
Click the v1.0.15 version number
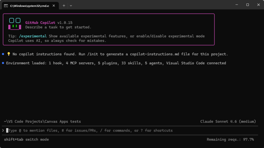65,23
